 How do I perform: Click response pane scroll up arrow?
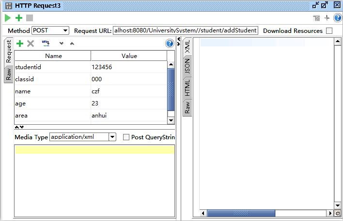coord(338,41)
